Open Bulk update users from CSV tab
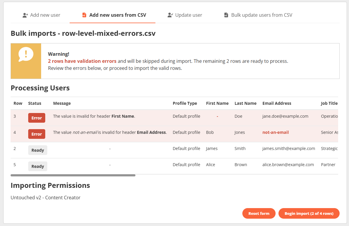This screenshot has width=349, height=226. pos(258,15)
